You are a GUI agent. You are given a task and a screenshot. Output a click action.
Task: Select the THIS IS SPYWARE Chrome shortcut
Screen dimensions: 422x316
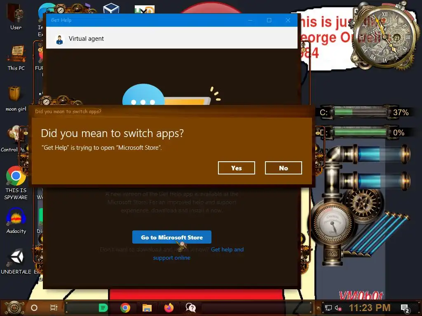16,183
